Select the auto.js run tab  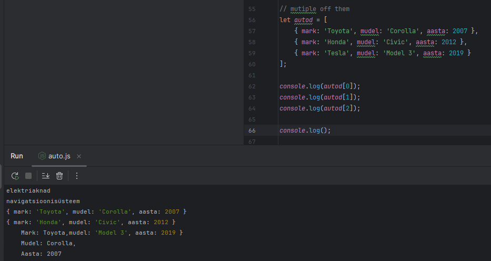pyautogui.click(x=59, y=156)
